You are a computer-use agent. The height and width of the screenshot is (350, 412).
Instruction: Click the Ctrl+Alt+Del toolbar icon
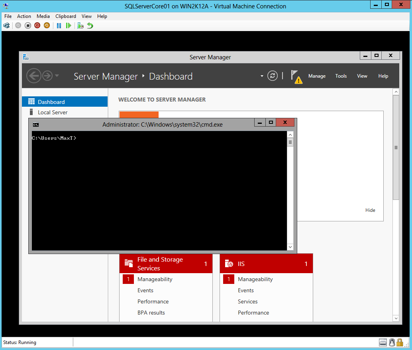(6, 25)
